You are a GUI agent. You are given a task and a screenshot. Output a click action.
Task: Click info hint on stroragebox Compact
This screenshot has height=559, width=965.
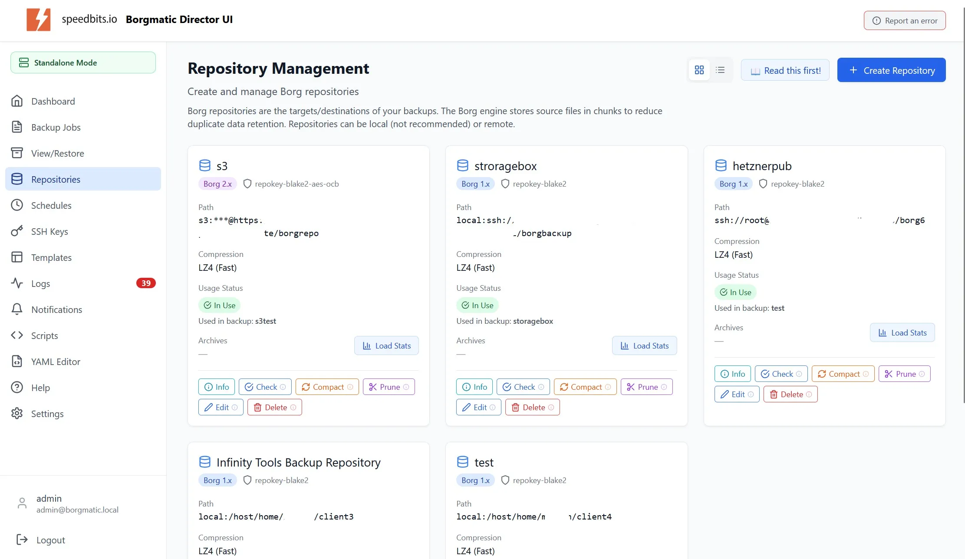tap(608, 387)
